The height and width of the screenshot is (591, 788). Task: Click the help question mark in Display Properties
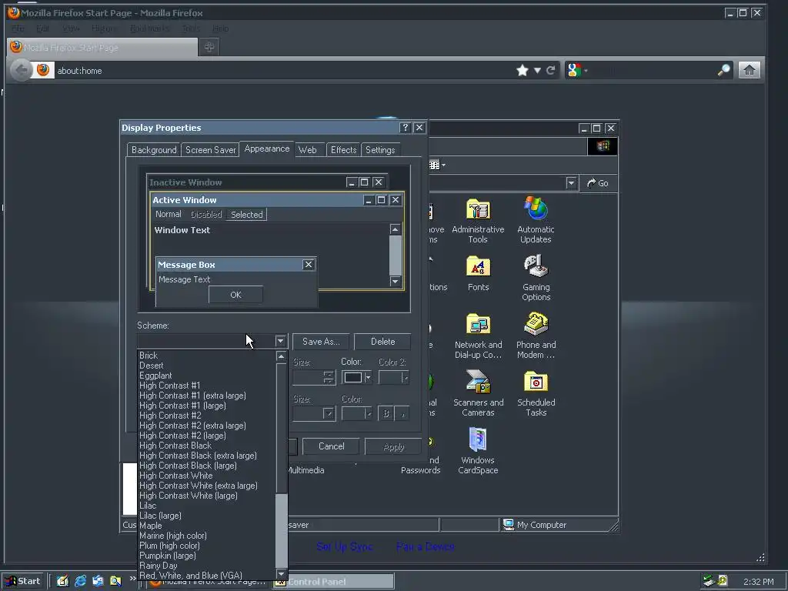coord(405,128)
